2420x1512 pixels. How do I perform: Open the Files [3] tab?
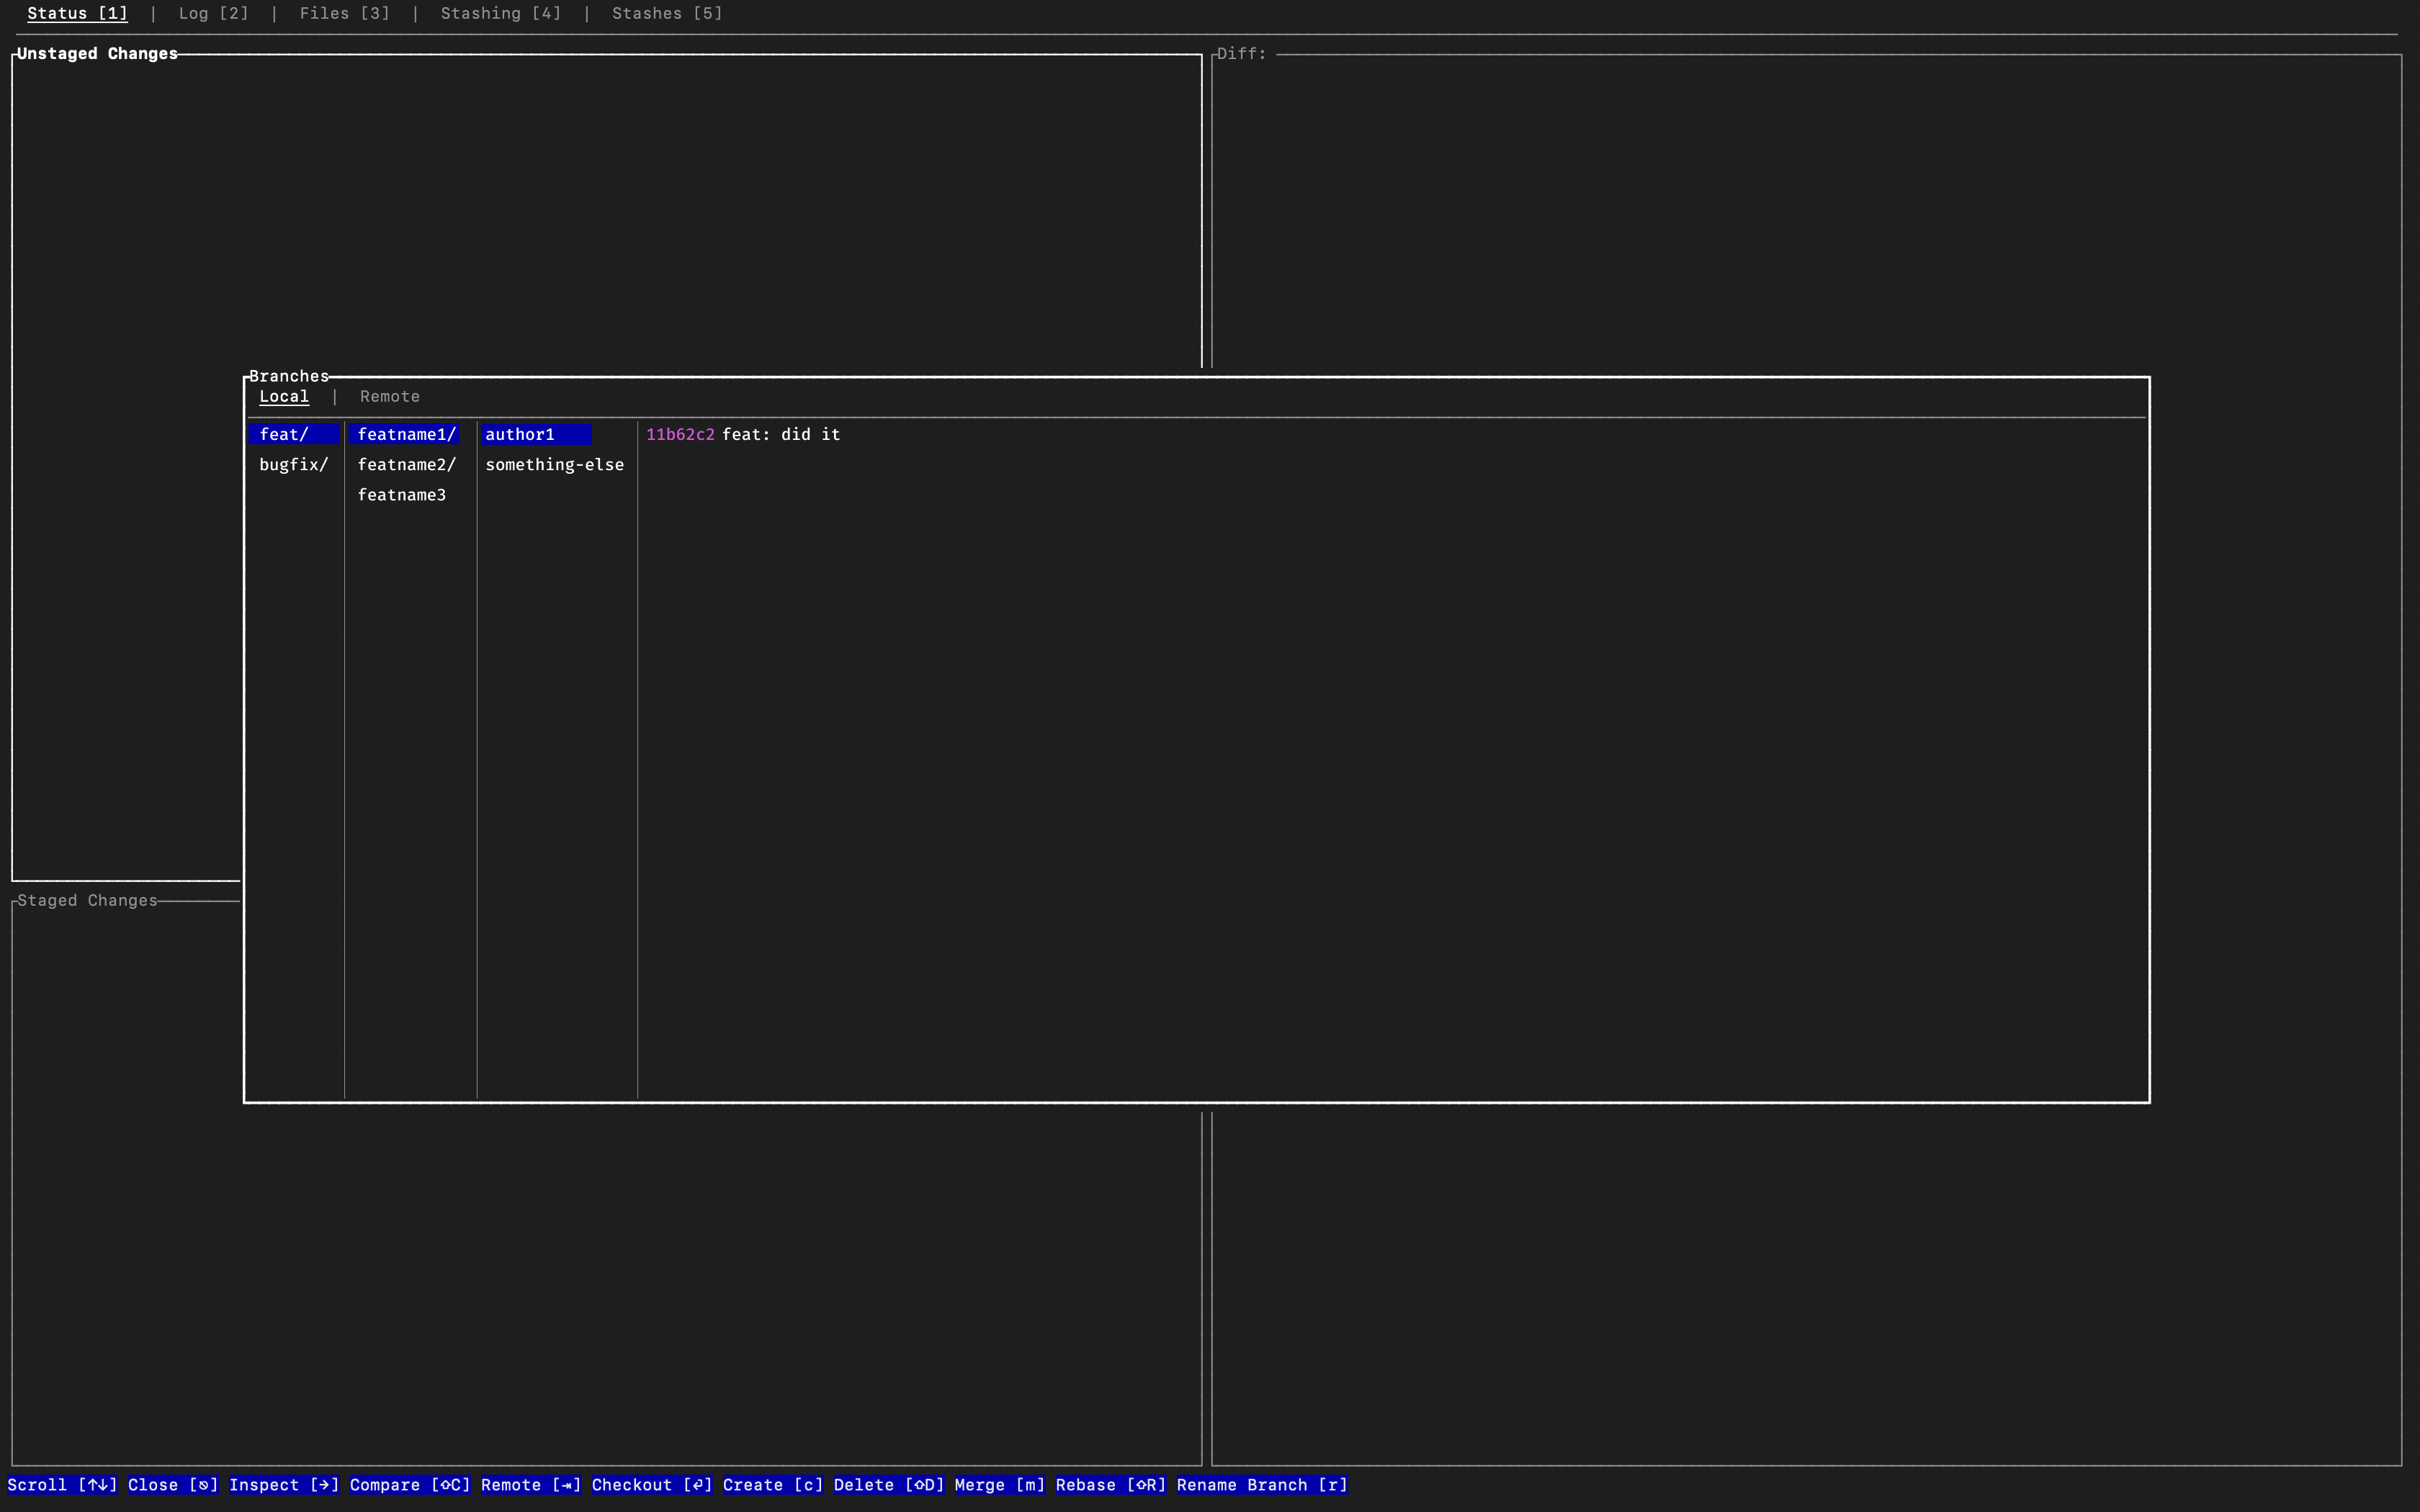pos(344,13)
